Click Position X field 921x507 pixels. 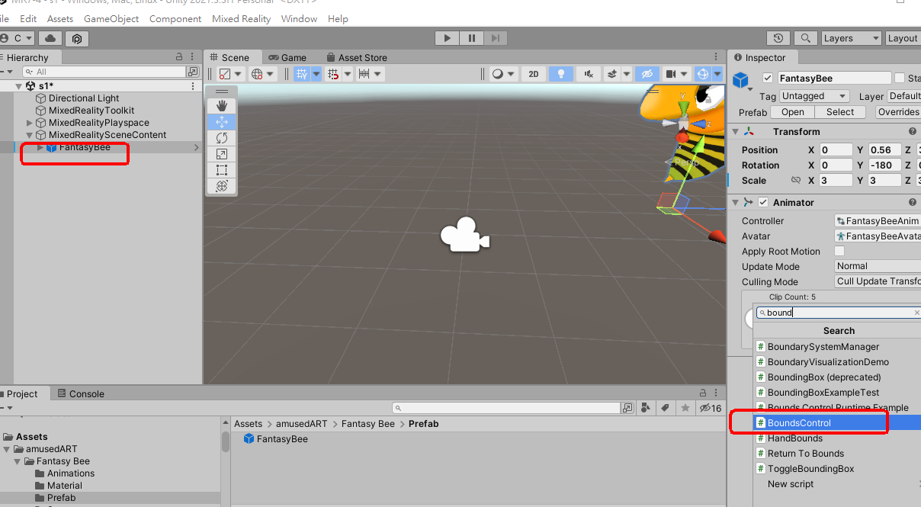pyautogui.click(x=836, y=149)
